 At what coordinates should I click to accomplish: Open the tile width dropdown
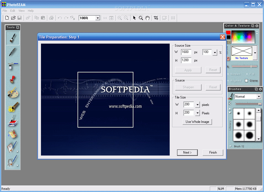(197, 105)
